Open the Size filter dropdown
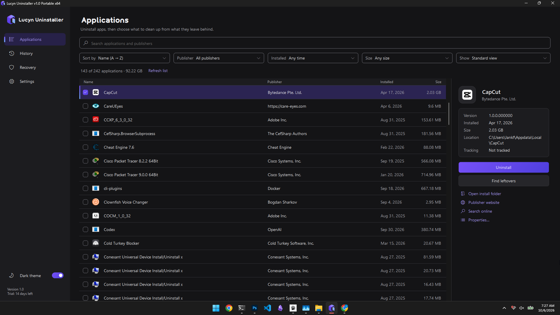This screenshot has height=315, width=560. pos(407,58)
